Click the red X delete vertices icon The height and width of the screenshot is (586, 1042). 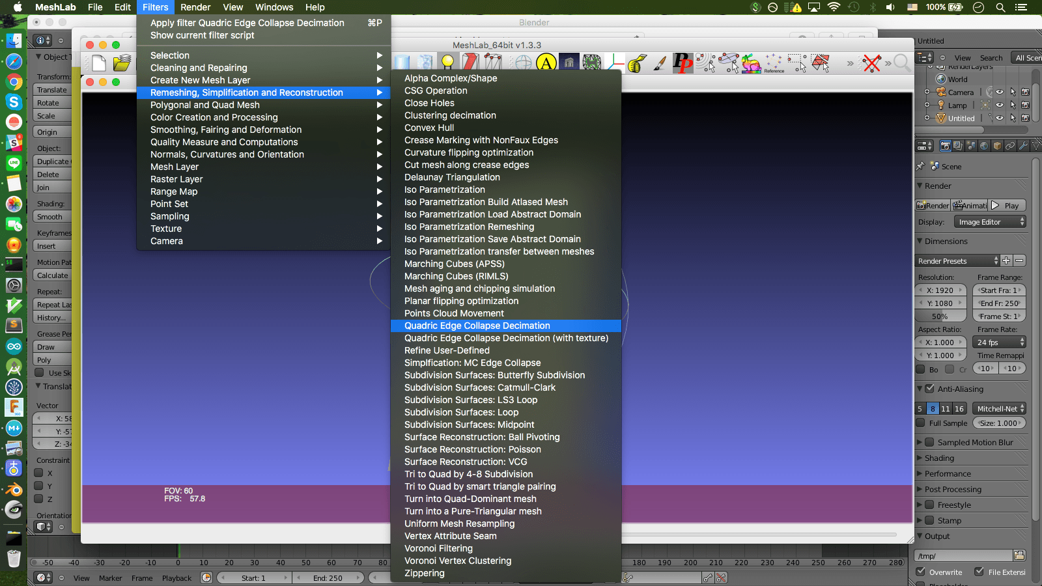[x=871, y=63]
